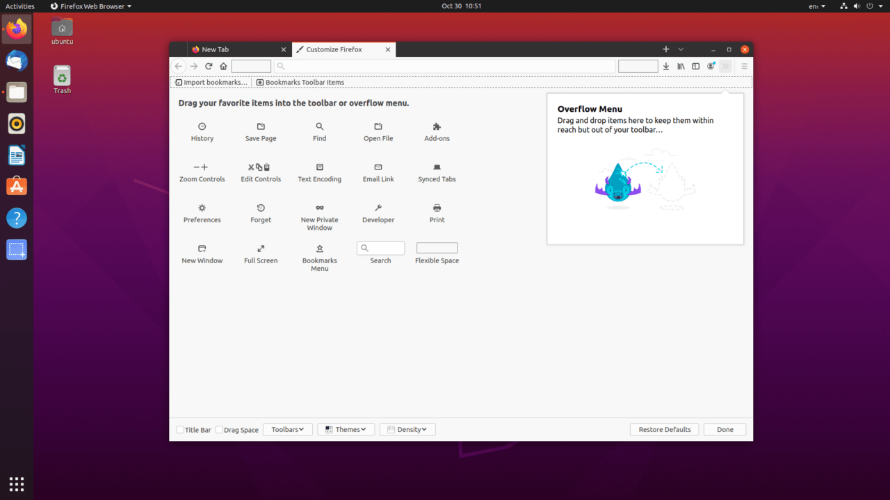The width and height of the screenshot is (890, 500).
Task: Enable the Title Bar checkbox
Action: (181, 430)
